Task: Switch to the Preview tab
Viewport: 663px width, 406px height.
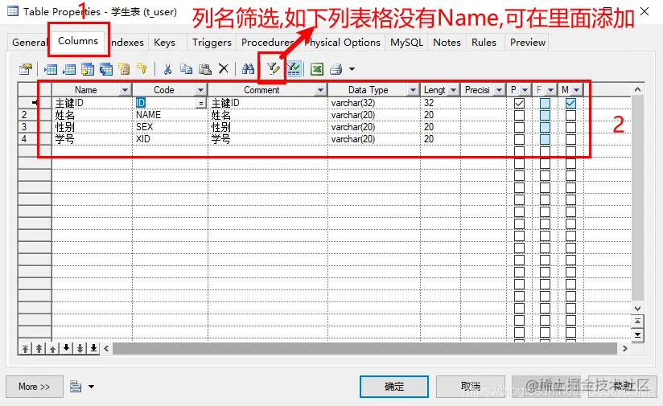Action: tap(527, 43)
